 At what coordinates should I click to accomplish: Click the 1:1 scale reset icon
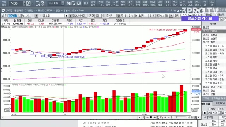[172, 117]
